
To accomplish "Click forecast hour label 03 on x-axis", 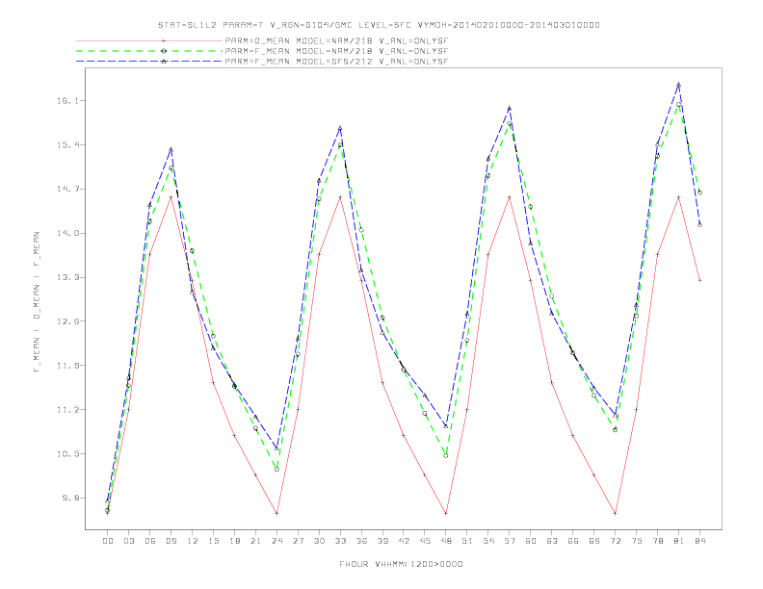I will coord(128,541).
